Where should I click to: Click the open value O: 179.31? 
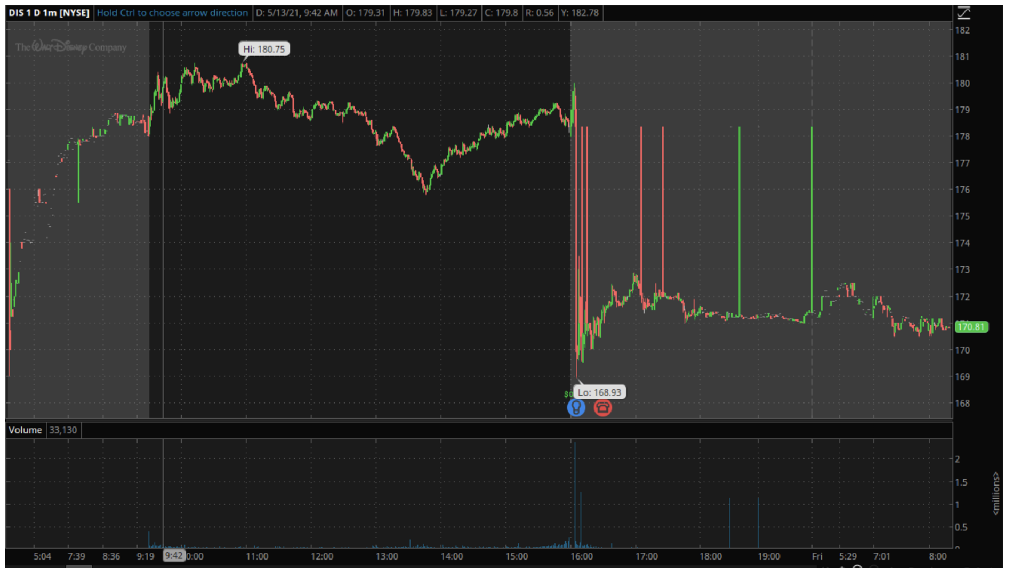click(x=365, y=13)
